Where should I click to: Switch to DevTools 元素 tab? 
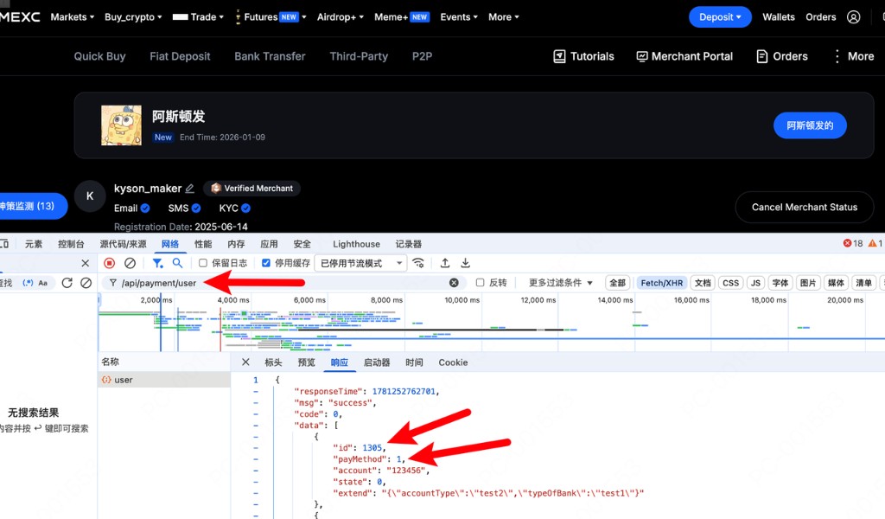coord(34,244)
